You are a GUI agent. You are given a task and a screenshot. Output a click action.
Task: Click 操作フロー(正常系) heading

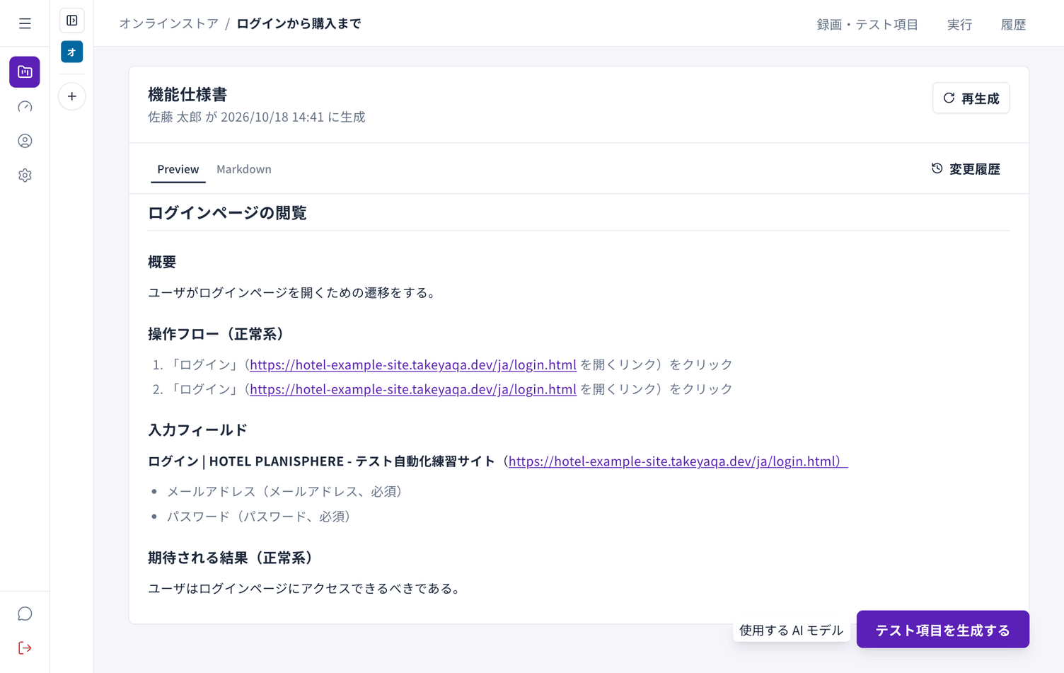click(x=216, y=334)
